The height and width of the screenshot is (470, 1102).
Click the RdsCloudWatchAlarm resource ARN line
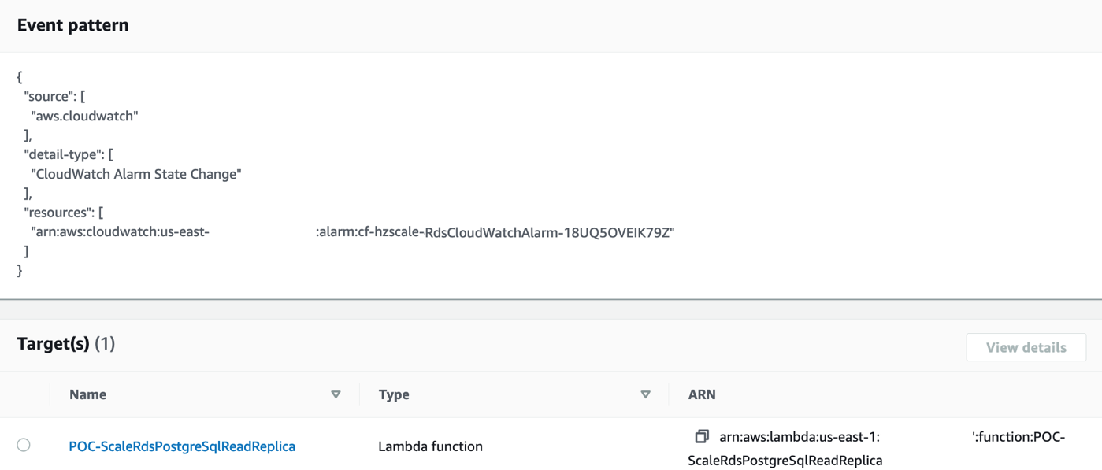(x=353, y=232)
